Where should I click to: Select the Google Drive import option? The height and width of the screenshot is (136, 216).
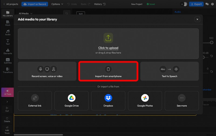[x=72, y=100]
